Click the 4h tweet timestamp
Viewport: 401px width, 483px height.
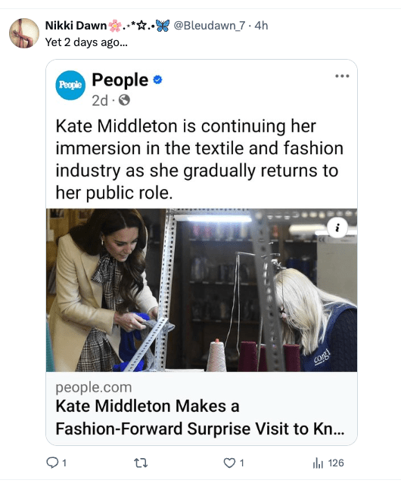tap(261, 26)
